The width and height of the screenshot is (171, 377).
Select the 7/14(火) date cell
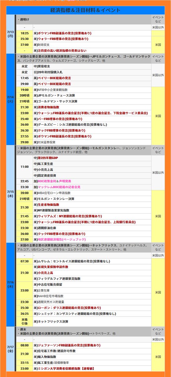10,99
